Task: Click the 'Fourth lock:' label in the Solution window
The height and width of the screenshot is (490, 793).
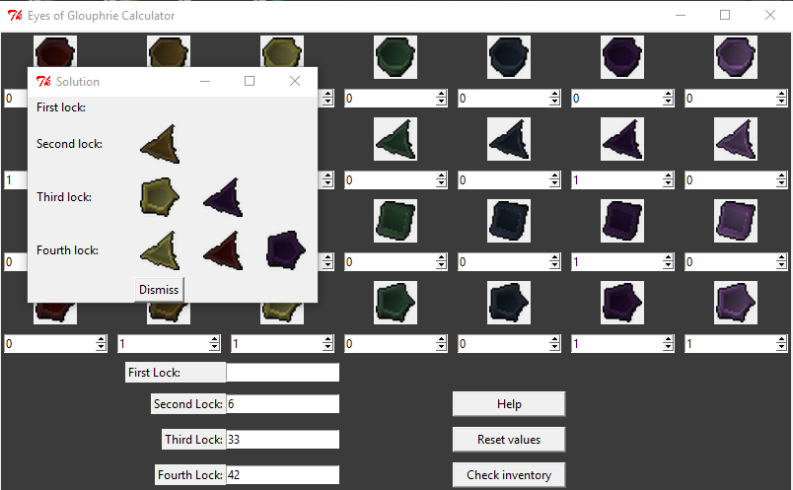Action: tap(67, 250)
